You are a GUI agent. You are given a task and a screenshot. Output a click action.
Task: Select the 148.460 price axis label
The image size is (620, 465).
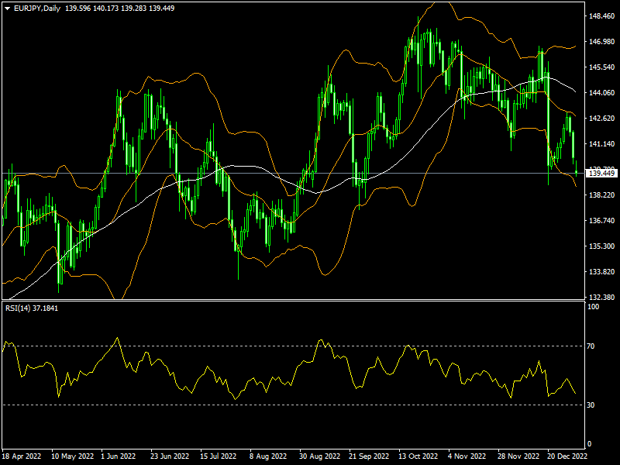click(x=602, y=16)
